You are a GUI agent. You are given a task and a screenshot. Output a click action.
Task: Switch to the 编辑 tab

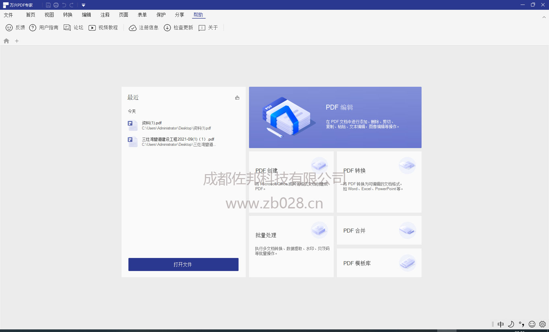pyautogui.click(x=86, y=15)
